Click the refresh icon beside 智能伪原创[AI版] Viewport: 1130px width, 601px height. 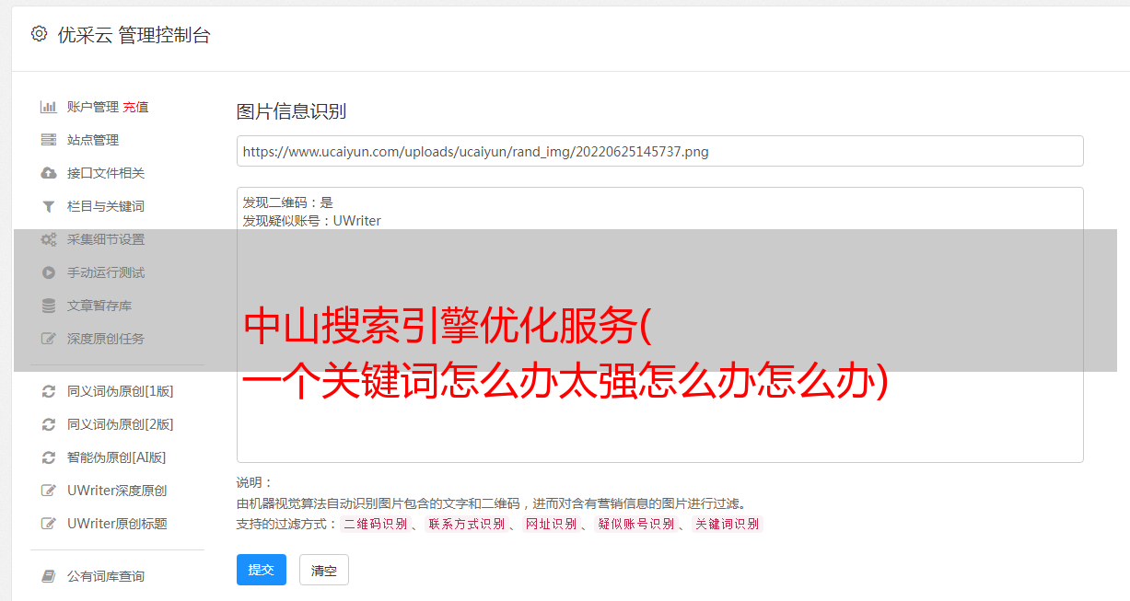(x=49, y=457)
